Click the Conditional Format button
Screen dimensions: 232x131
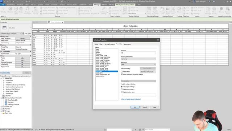tap(148, 72)
